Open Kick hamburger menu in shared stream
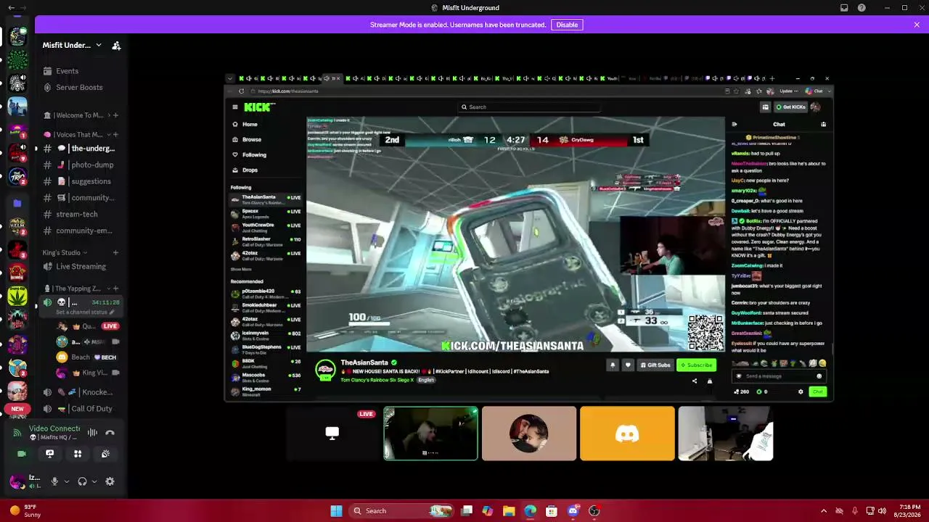Viewport: 929px width, 522px height. (235, 107)
